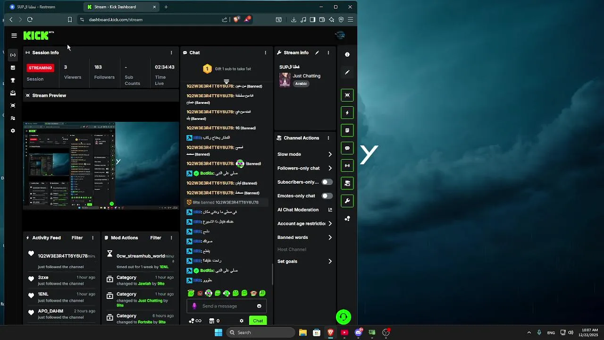
Task: Click the chat scrollbar
Action: (272, 274)
